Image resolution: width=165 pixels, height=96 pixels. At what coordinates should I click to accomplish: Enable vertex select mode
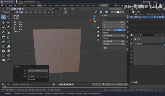[17, 12]
